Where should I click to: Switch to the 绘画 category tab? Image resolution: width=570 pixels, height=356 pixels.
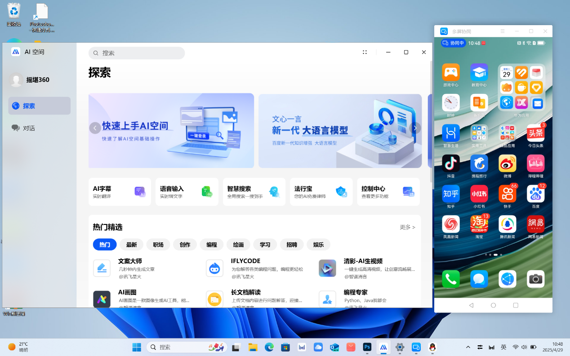(x=238, y=245)
